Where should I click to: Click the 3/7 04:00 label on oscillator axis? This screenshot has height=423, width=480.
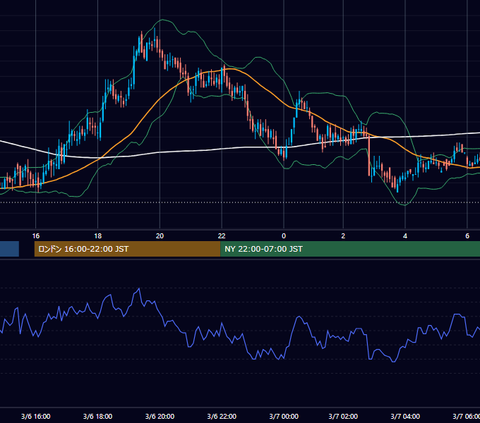click(x=405, y=416)
